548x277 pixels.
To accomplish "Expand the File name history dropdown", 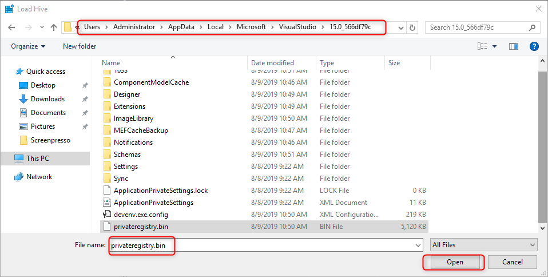I will pos(418,245).
